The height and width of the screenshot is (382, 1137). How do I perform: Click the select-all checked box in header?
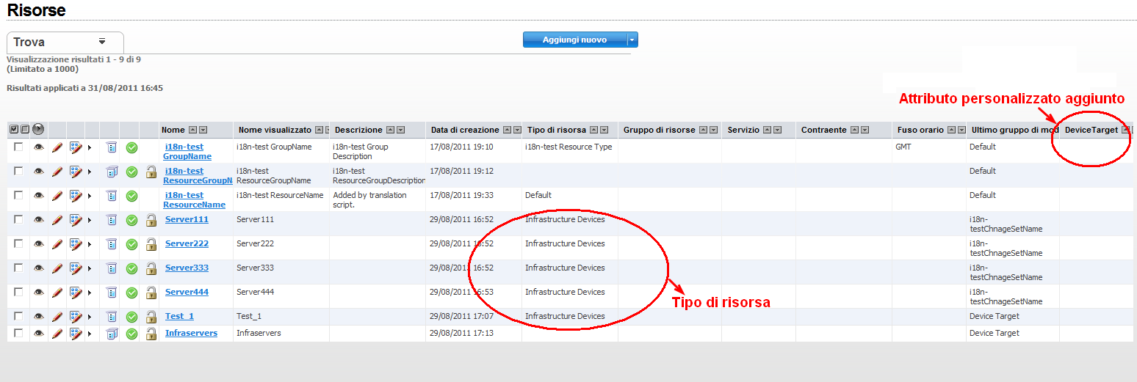point(14,129)
